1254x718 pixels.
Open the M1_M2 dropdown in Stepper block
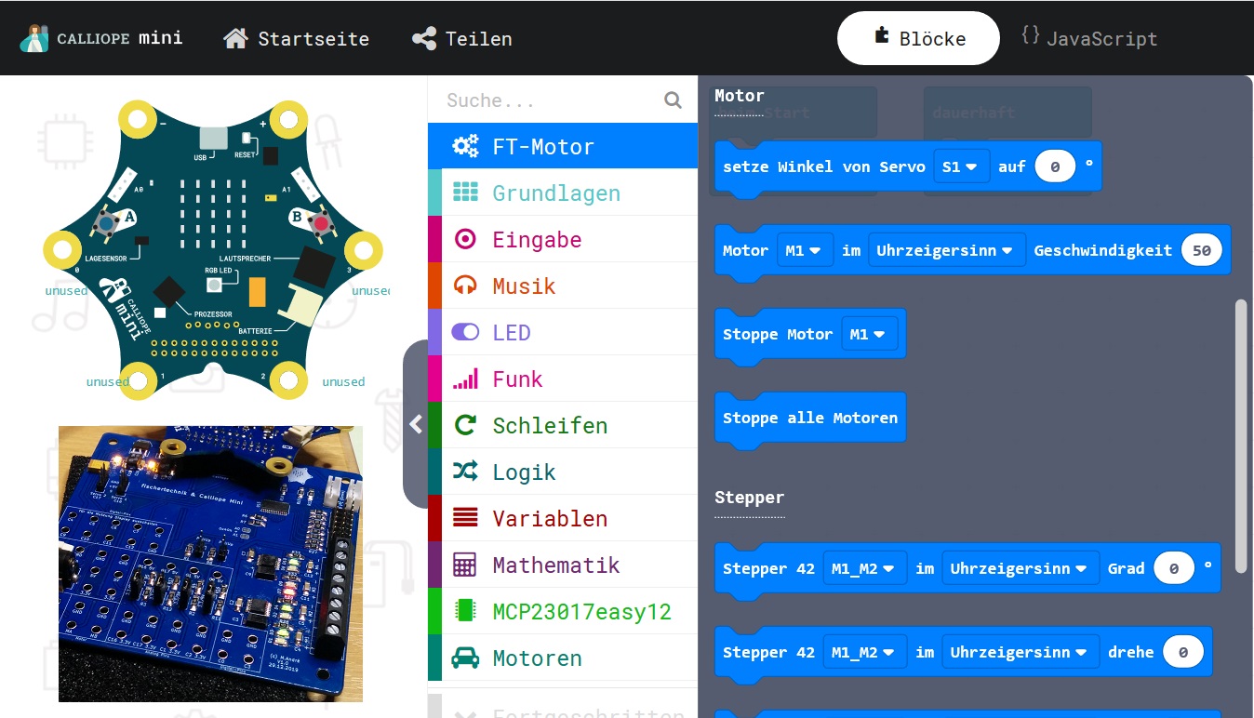click(x=864, y=568)
